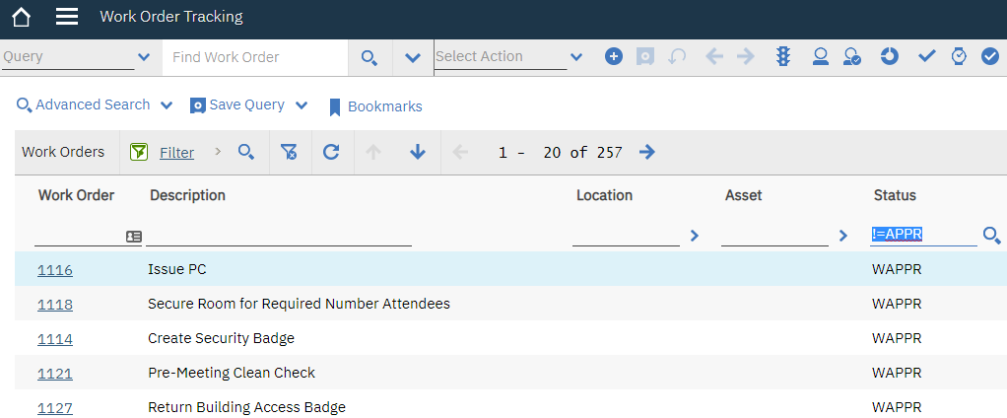Save the work order with disk icon
The height and width of the screenshot is (418, 1007).
pyautogui.click(x=645, y=56)
